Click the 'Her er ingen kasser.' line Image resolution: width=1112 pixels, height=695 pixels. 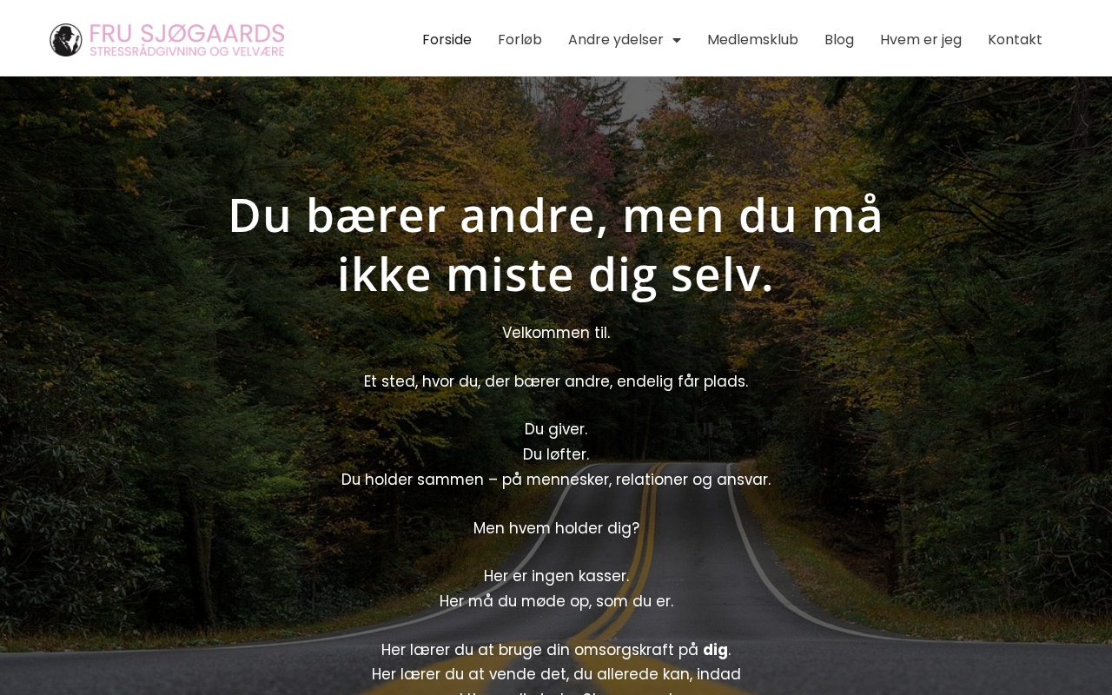pyautogui.click(x=556, y=576)
